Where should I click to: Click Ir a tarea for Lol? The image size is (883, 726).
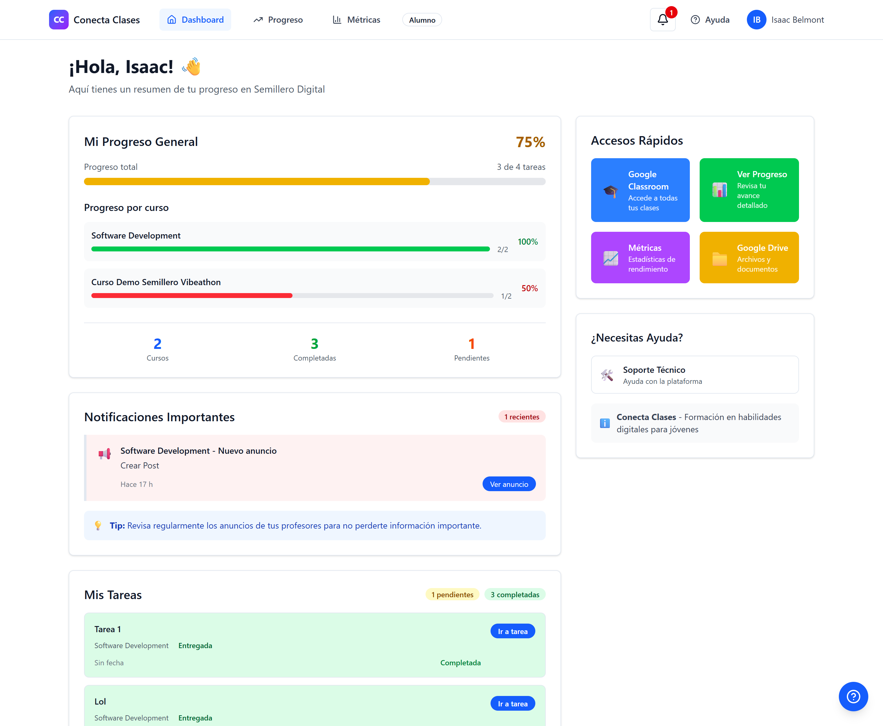click(x=512, y=704)
